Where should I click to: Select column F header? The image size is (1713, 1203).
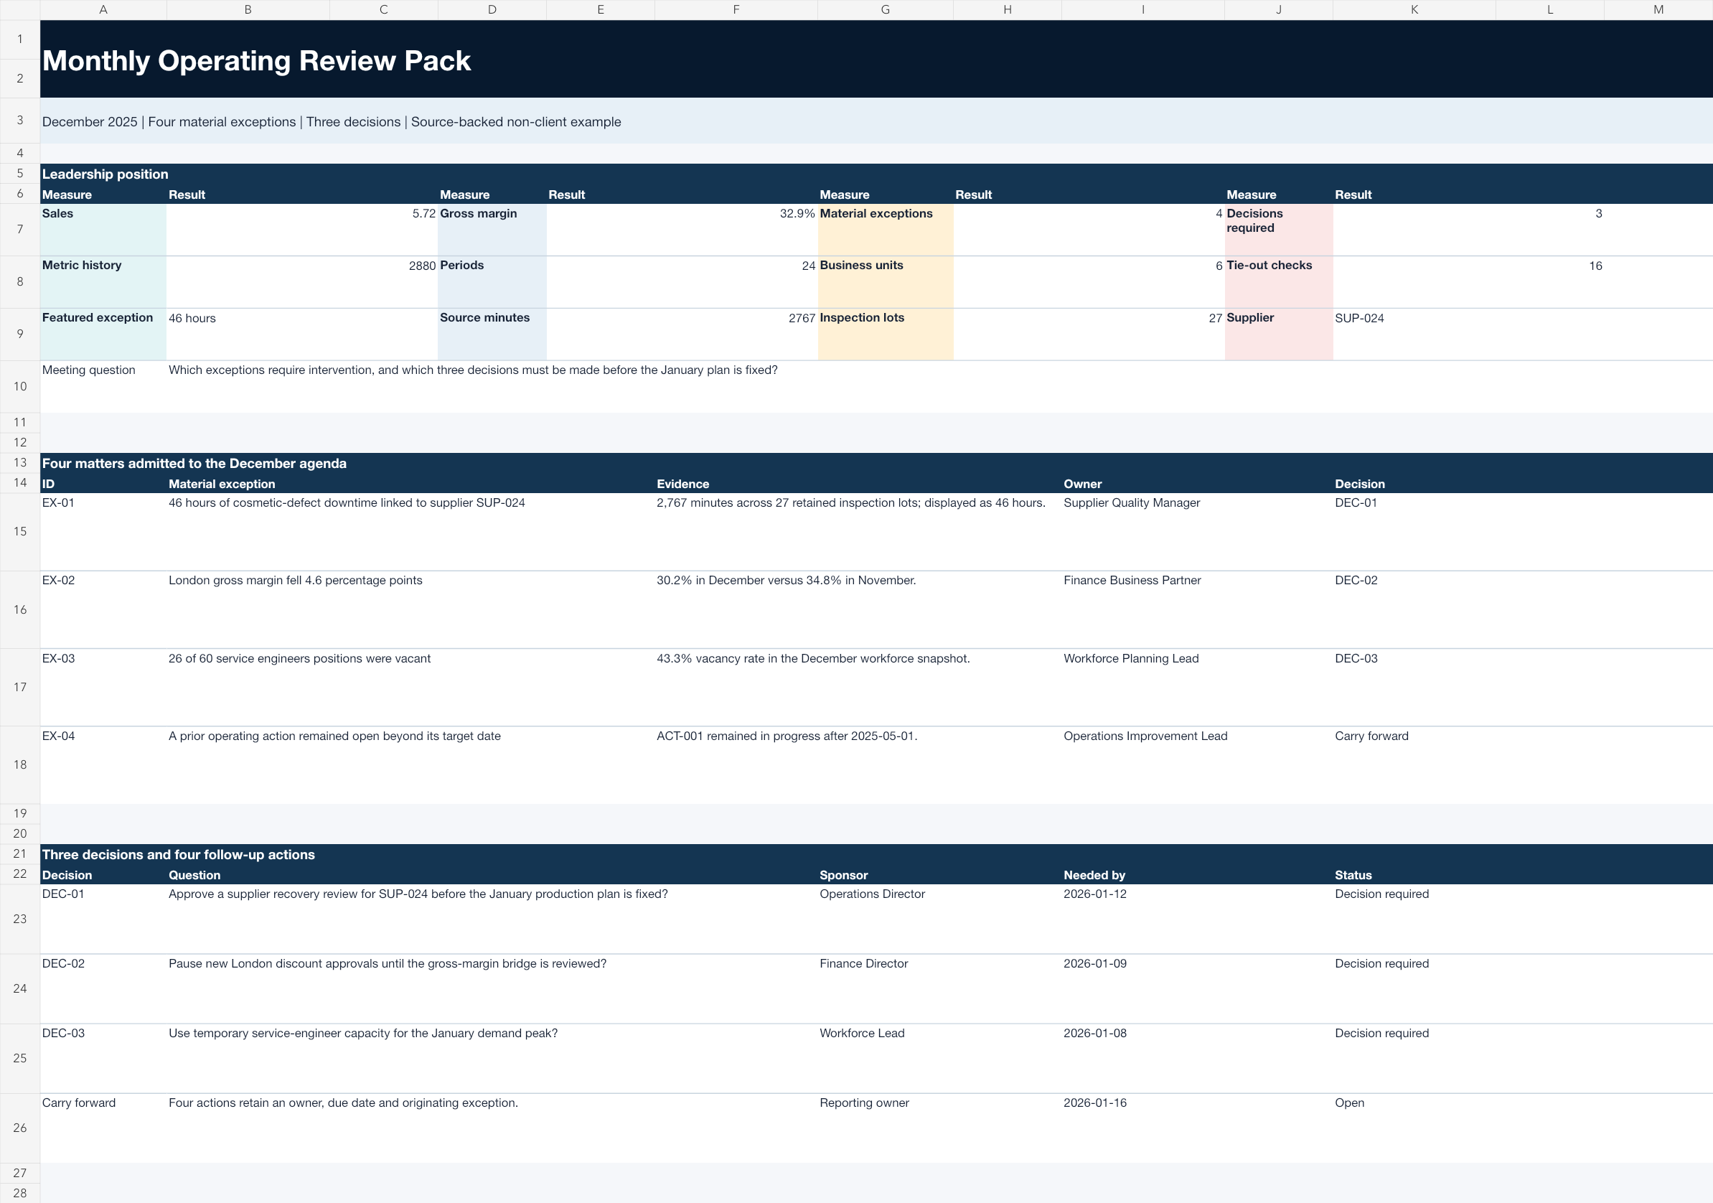[736, 10]
